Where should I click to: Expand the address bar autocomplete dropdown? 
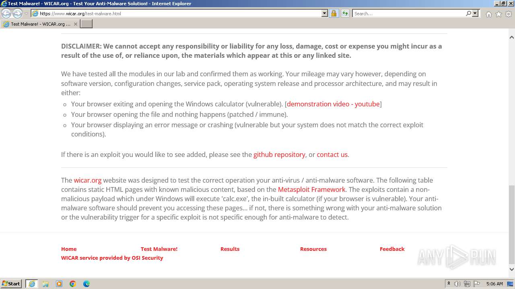(x=325, y=13)
